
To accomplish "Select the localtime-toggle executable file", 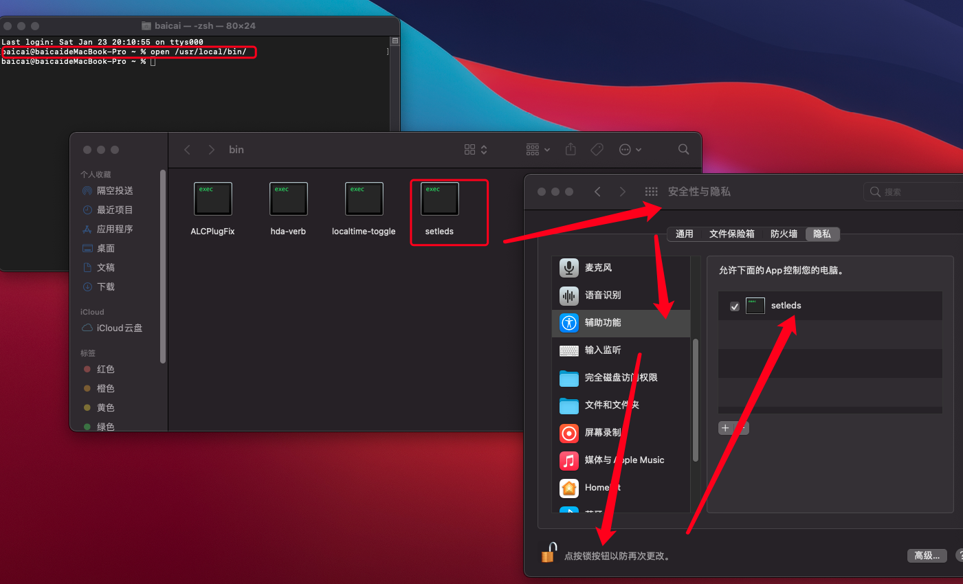I will coord(364,199).
